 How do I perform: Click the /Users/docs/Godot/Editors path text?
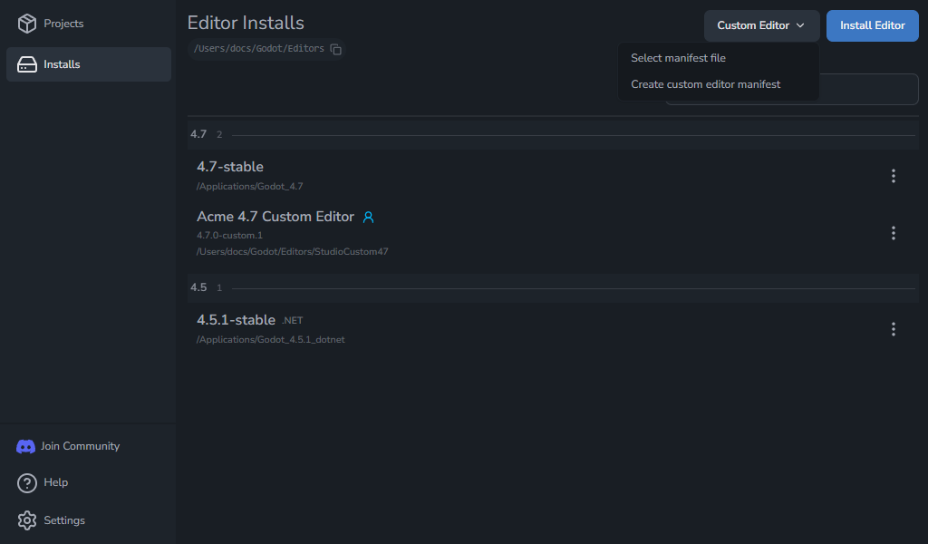(258, 49)
